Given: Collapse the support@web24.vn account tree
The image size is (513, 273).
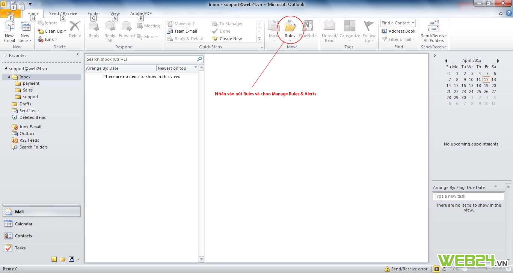Looking at the screenshot, I should pos(6,69).
